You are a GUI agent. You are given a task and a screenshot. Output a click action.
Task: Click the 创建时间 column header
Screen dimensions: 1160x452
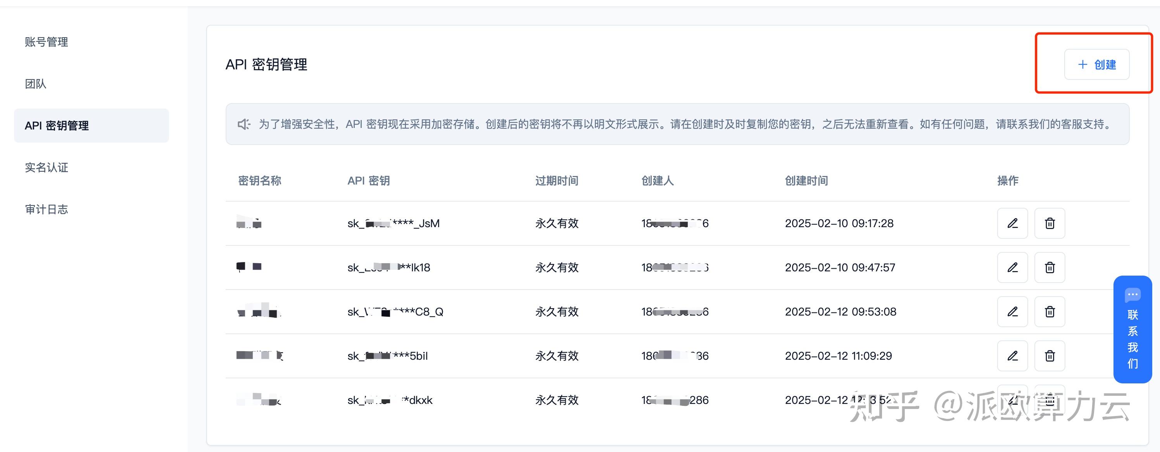coord(806,181)
